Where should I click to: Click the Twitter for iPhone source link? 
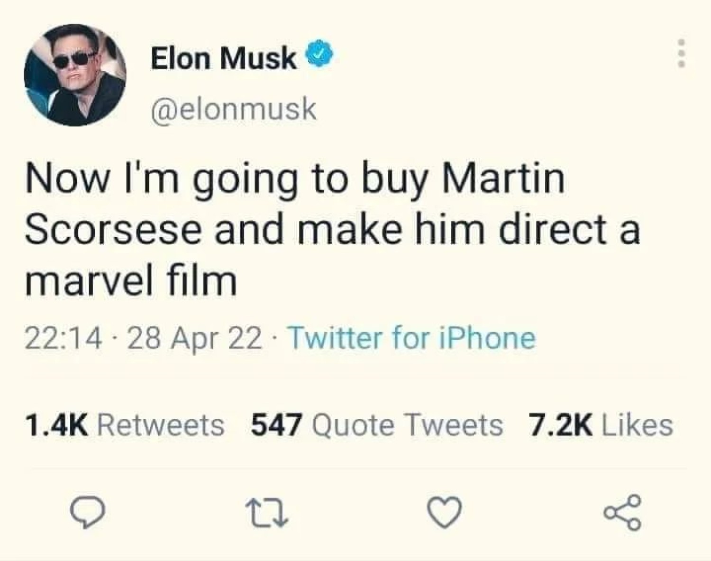pyautogui.click(x=412, y=338)
